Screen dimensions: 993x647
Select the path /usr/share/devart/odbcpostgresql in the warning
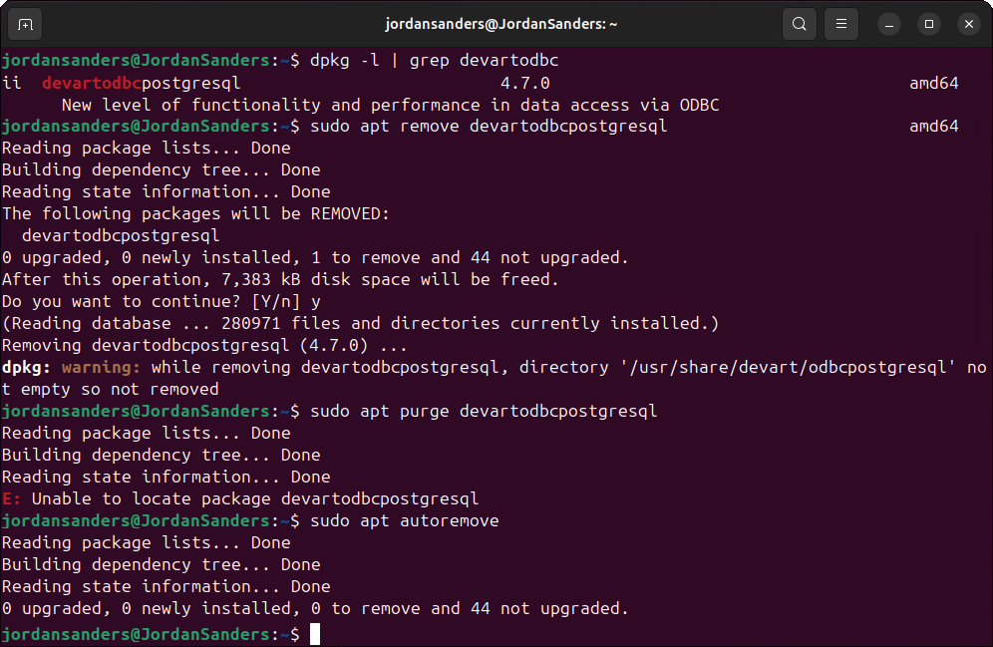[784, 367]
